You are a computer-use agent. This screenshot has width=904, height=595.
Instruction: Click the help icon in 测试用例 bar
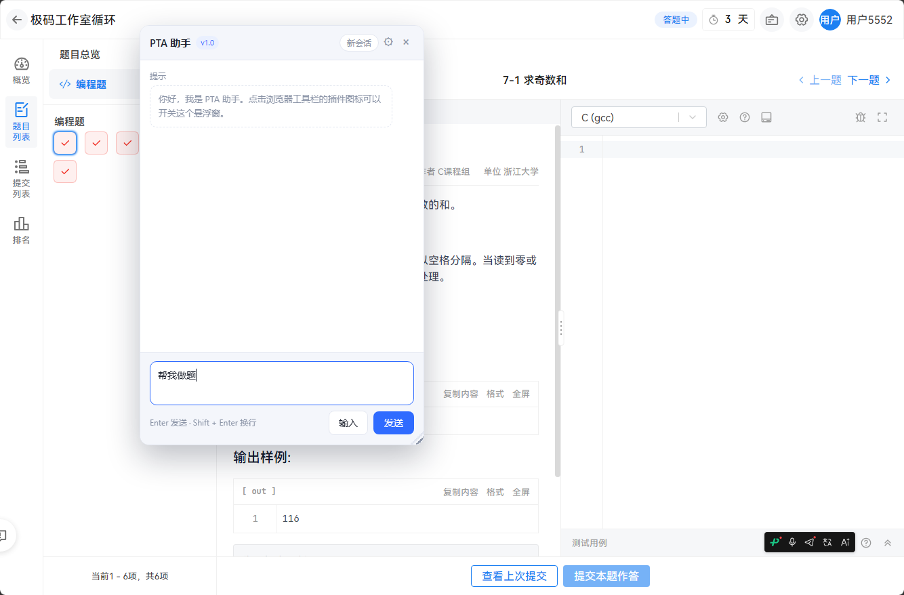(x=866, y=543)
